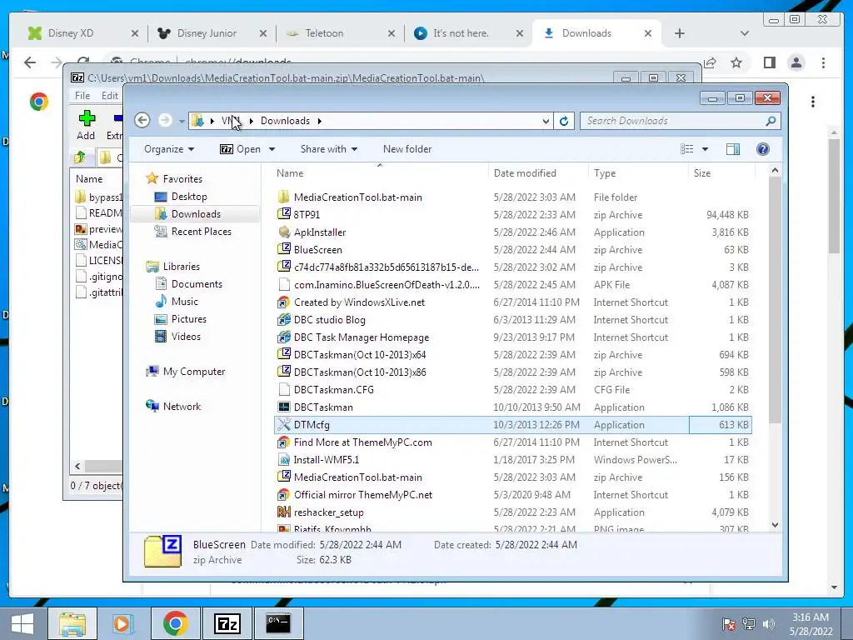
Task: Select Documents under Libraries
Action: click(197, 284)
